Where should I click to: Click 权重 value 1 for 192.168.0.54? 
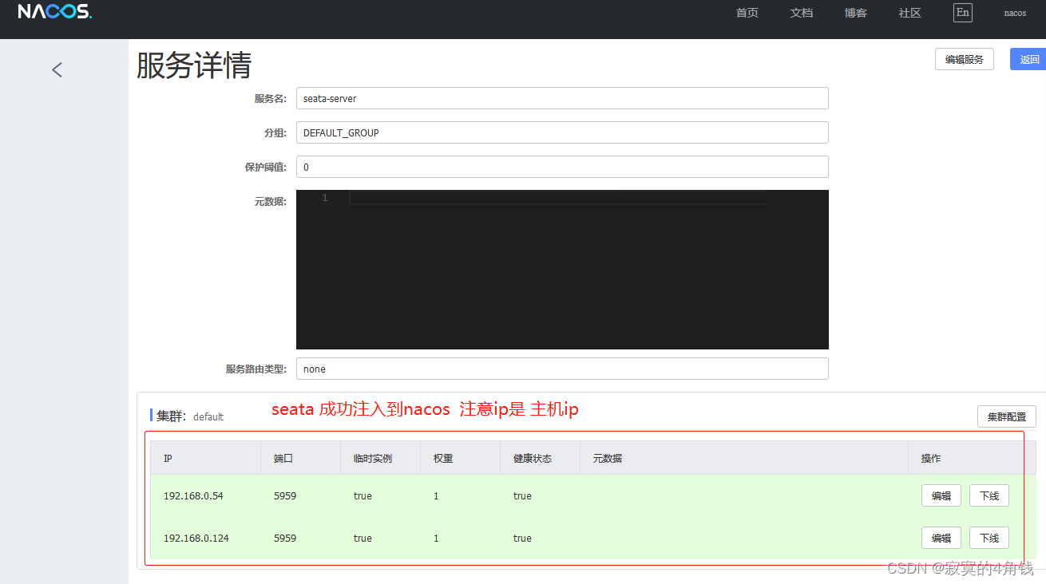[436, 495]
